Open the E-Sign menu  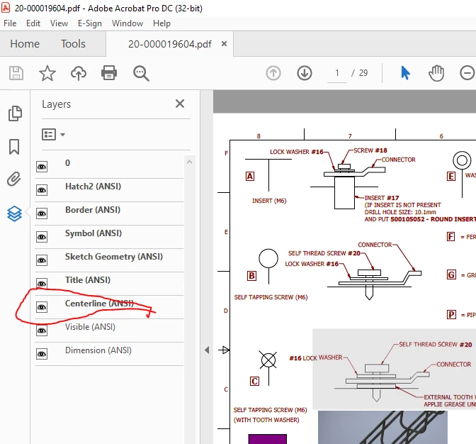(89, 23)
